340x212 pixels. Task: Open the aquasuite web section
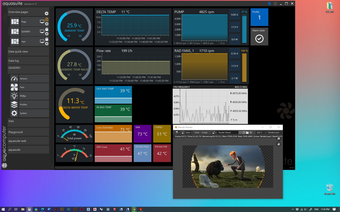(x=28, y=141)
